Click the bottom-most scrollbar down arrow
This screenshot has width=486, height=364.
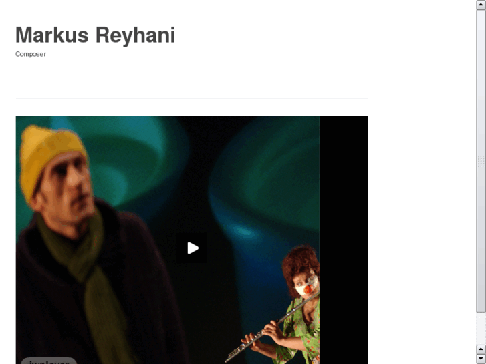(481, 359)
